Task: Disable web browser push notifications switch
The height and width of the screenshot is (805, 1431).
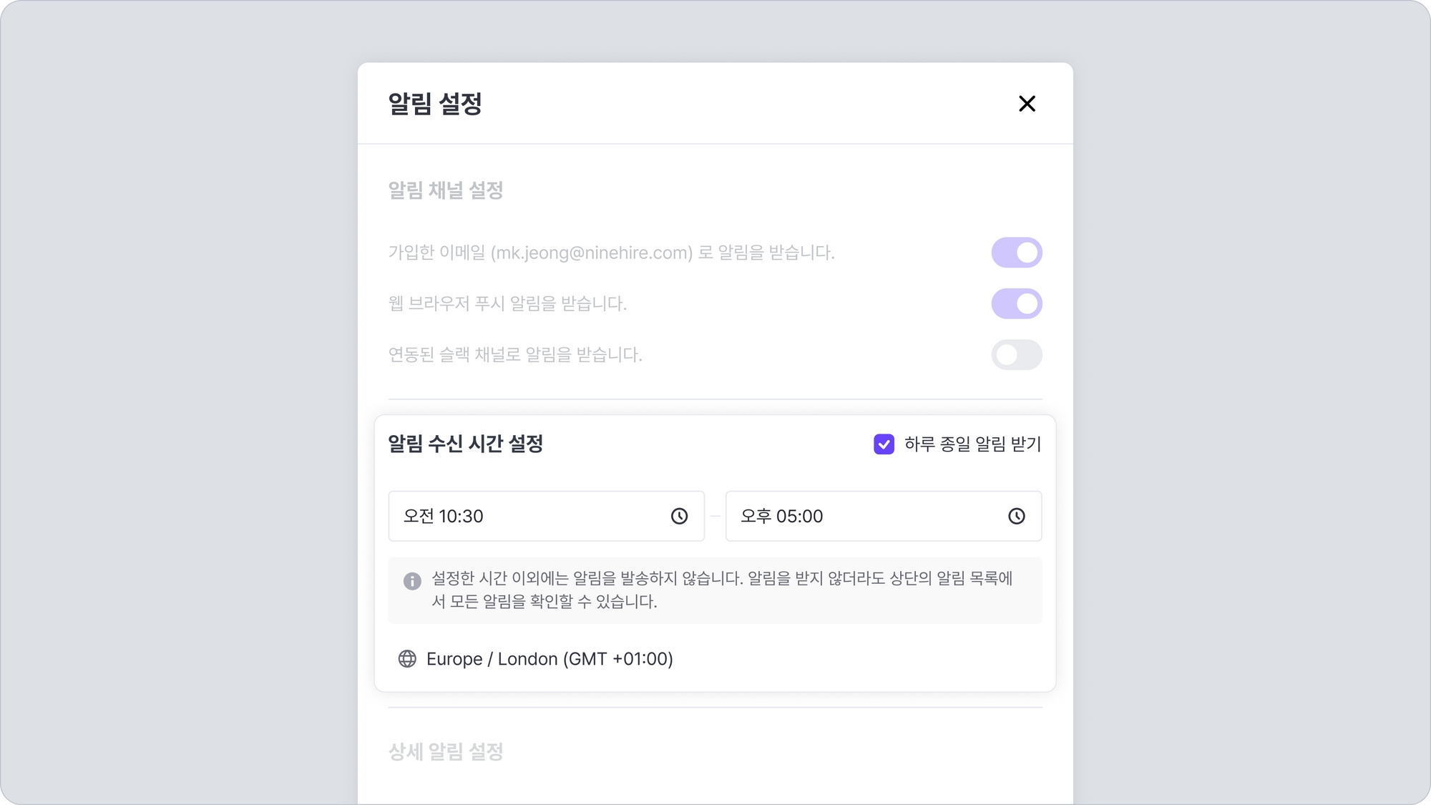Action: pyautogui.click(x=1016, y=303)
